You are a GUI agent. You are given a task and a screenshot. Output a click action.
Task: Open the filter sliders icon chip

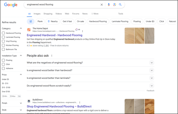pyautogui.click(x=31, y=21)
